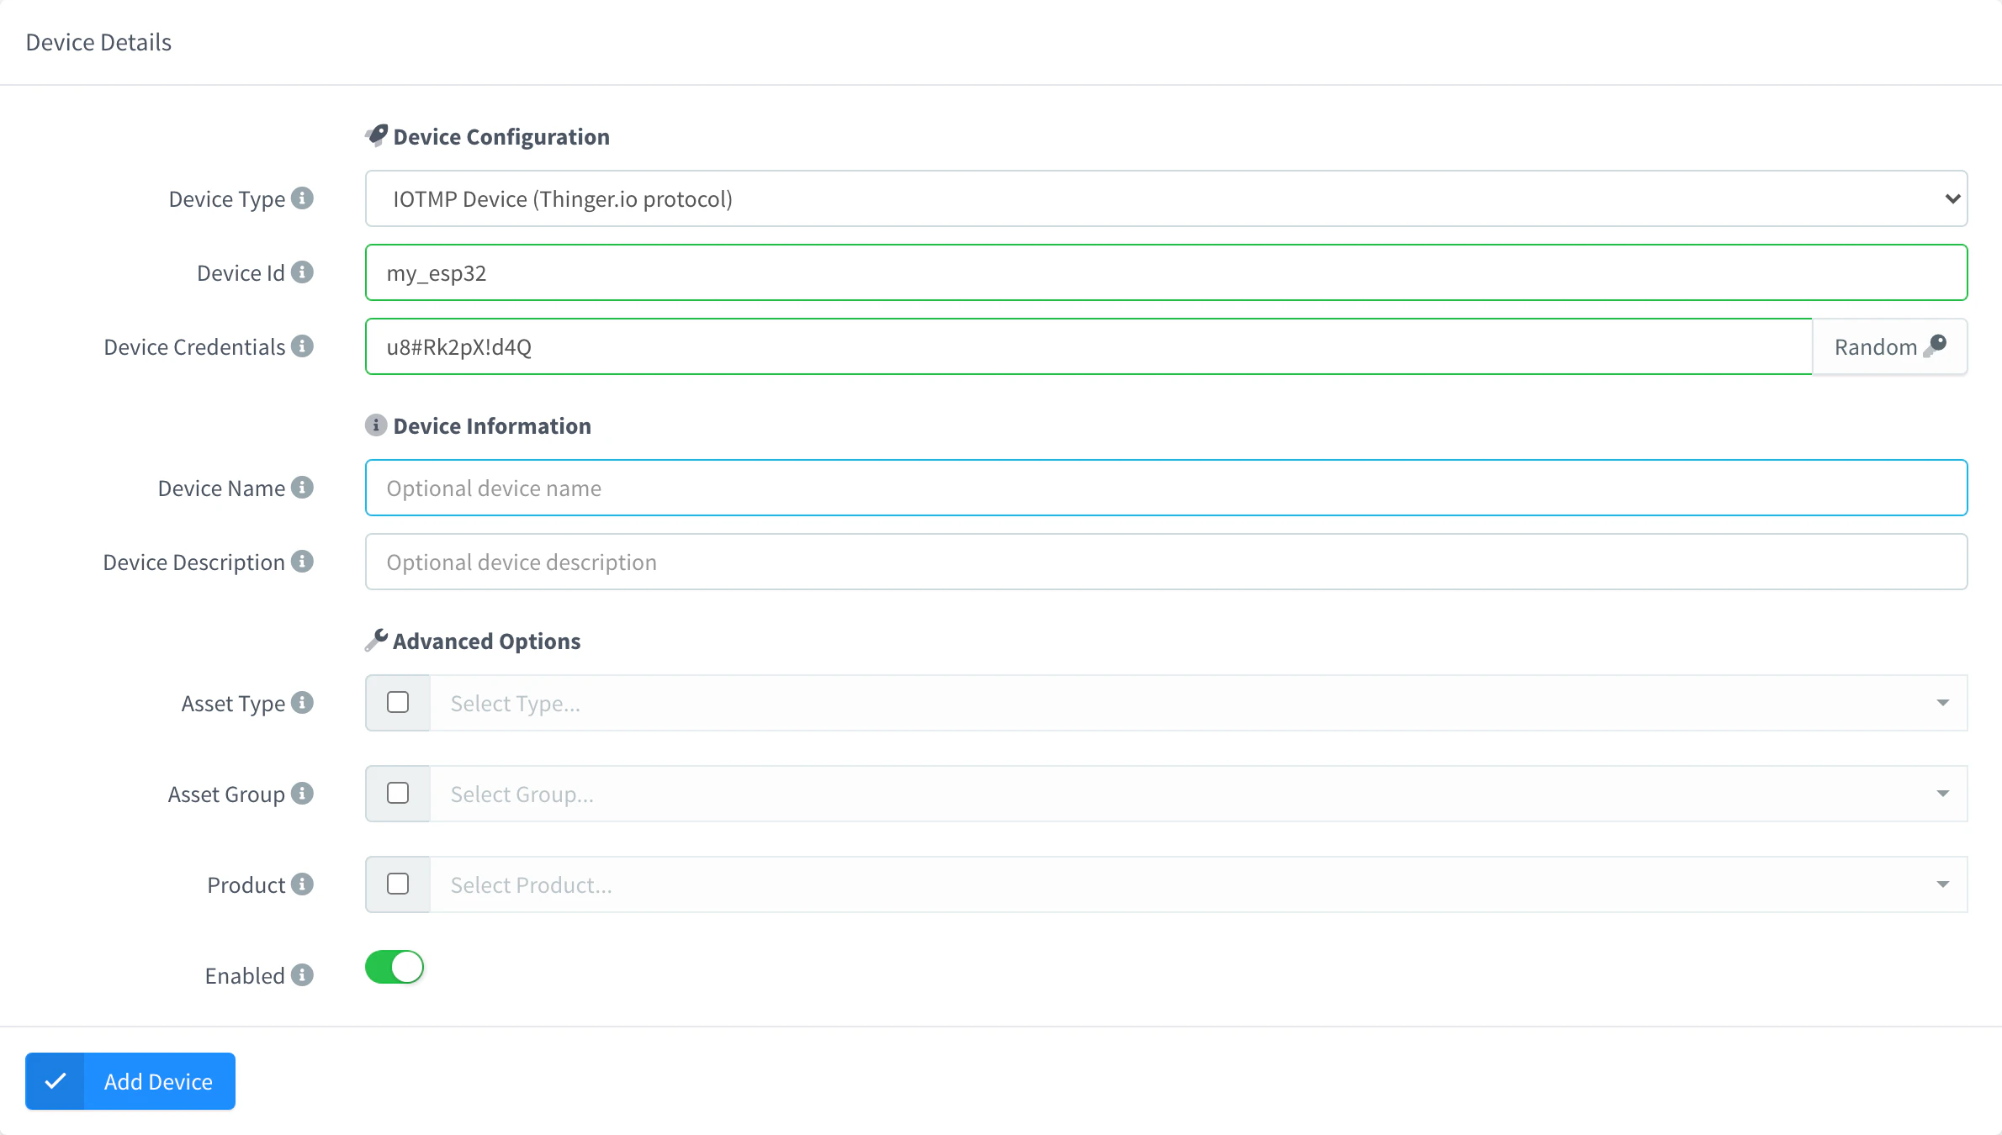Open the Select Product dropdown

coord(1198,884)
